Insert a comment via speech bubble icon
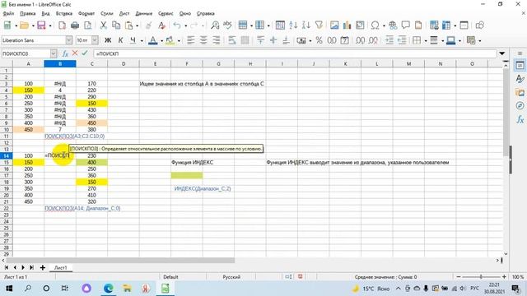 (x=406, y=25)
